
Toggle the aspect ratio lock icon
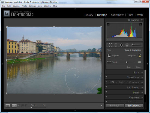pos(140,55)
